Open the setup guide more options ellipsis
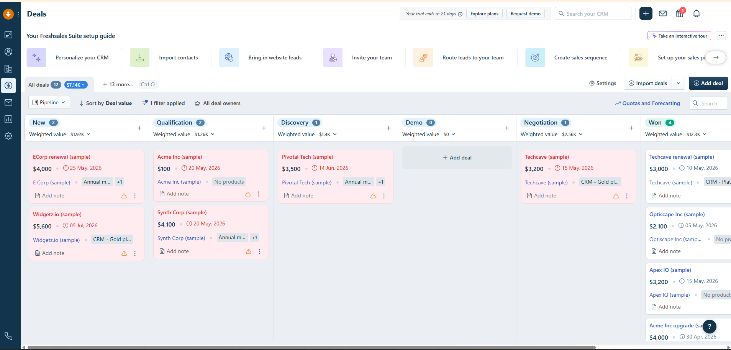 coord(721,36)
